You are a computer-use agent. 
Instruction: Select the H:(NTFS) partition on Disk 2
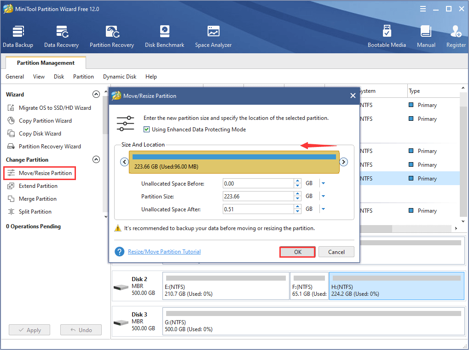[397, 286]
